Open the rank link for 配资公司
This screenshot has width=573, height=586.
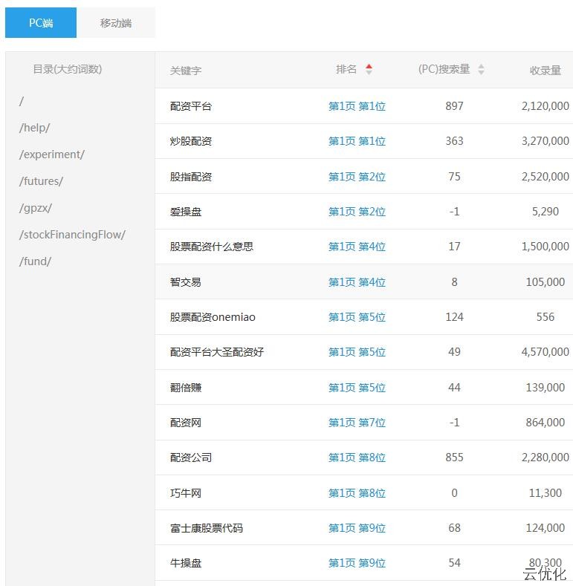click(357, 457)
